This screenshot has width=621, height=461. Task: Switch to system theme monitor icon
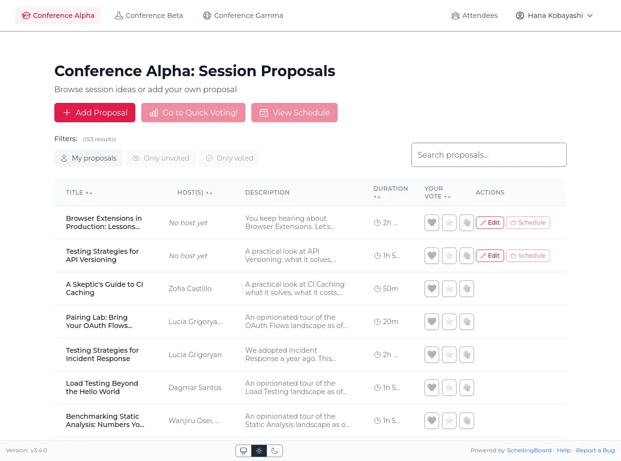pos(244,451)
